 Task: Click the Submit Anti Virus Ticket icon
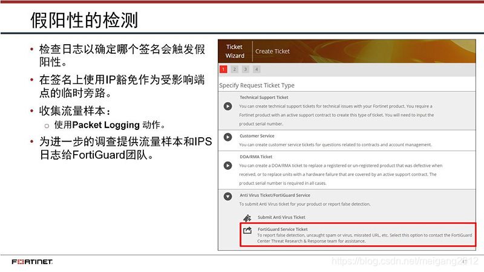(247, 218)
